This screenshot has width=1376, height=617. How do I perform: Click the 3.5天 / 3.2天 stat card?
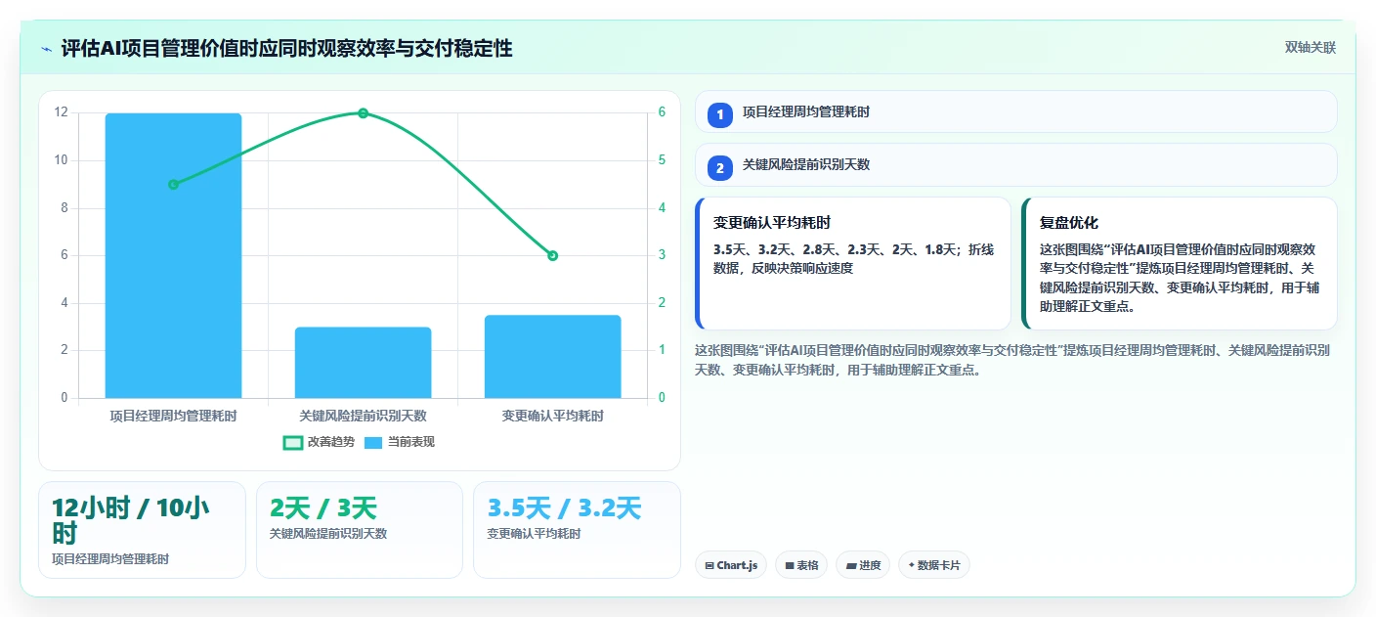(x=577, y=530)
